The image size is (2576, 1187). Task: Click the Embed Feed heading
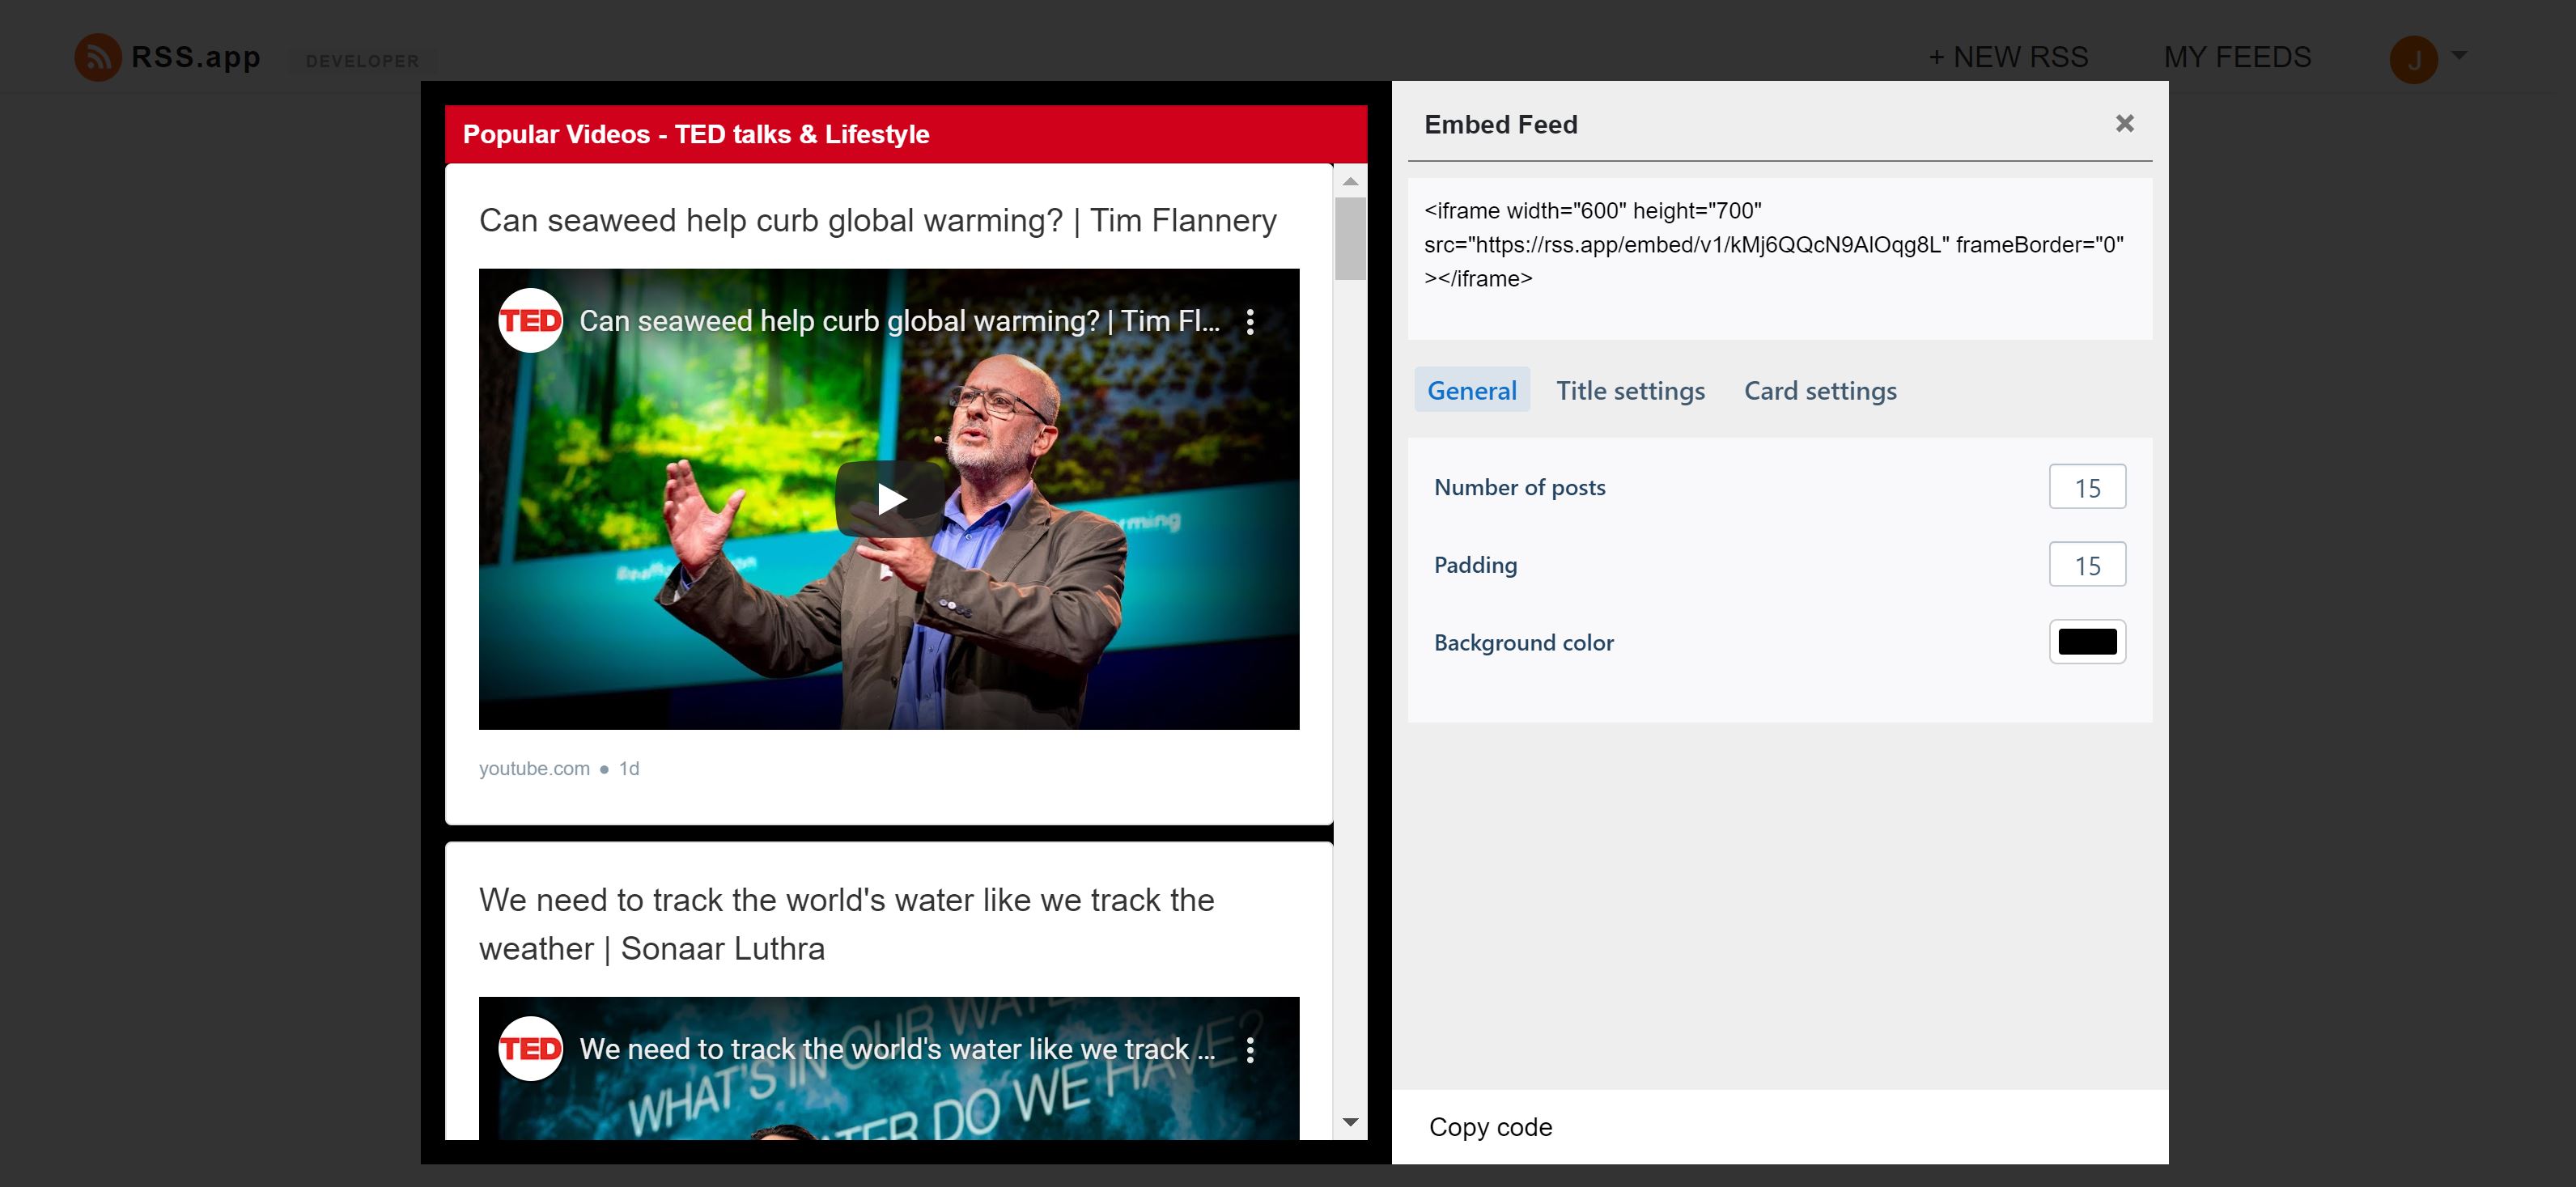1501,125
